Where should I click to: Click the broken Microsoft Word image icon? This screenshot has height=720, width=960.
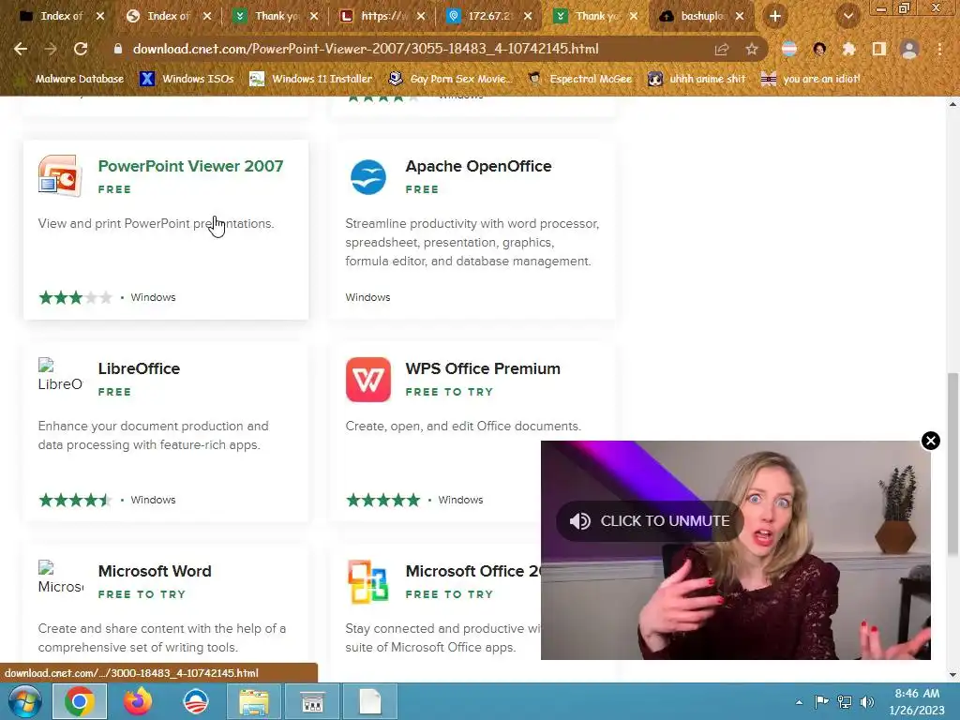[60, 577]
